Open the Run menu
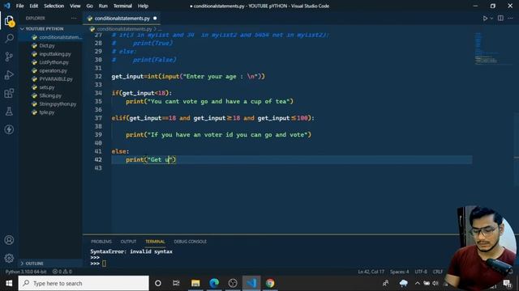 coord(103,6)
